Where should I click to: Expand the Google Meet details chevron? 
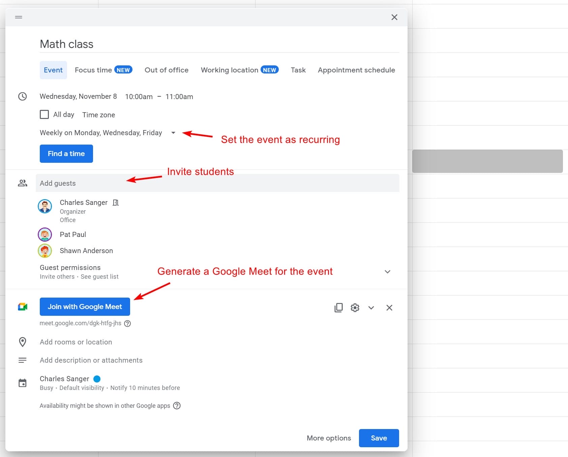tap(371, 308)
